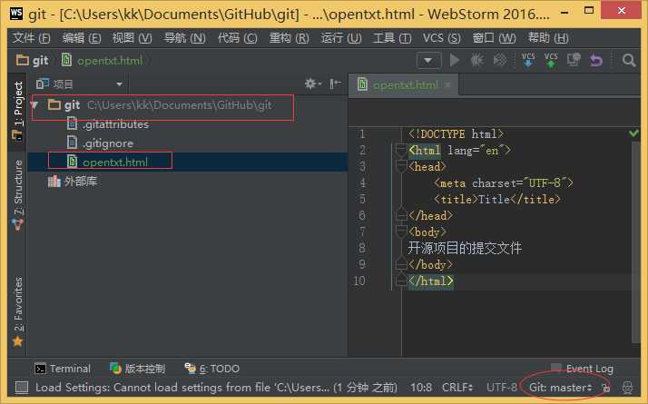Open the Git: master branch popup
Viewport: 648px width, 404px height.
(x=560, y=388)
